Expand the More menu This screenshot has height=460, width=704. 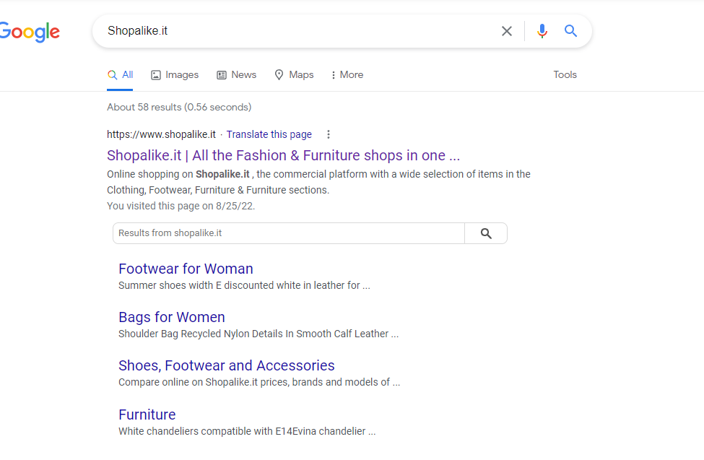(347, 75)
